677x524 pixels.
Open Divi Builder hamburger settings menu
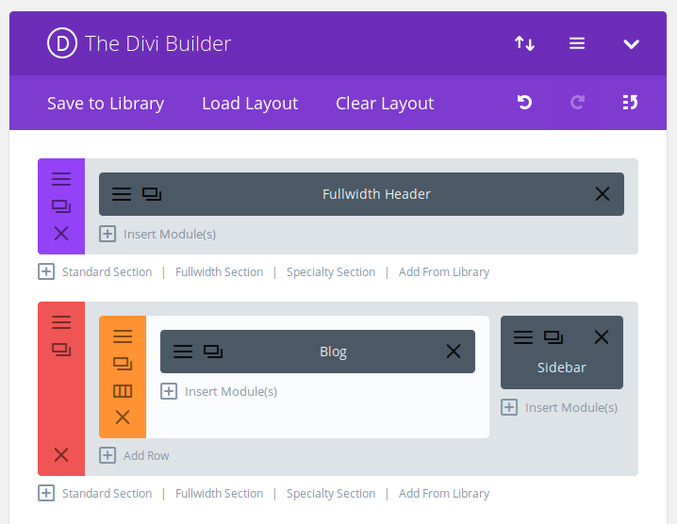pos(577,43)
